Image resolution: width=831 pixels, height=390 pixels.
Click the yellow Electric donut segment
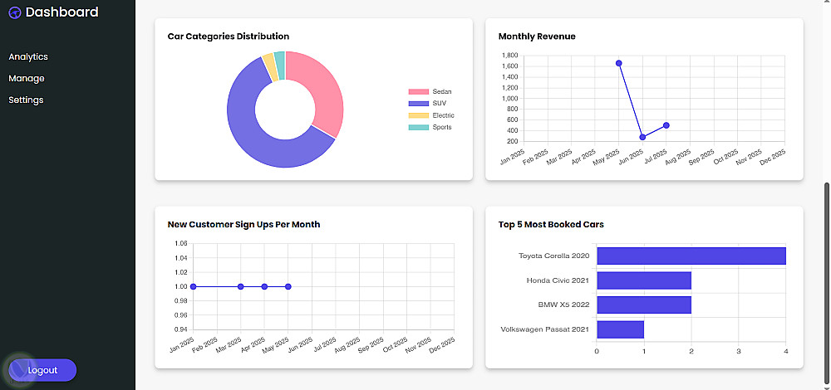(x=269, y=66)
